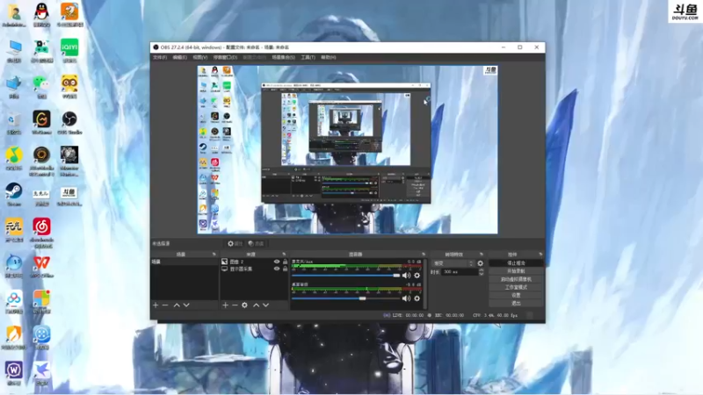The width and height of the screenshot is (703, 395).
Task: Open source Filters button above docks
Action: point(257,244)
